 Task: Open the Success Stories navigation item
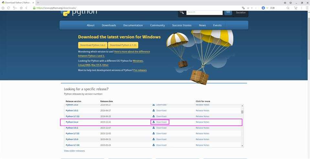click(x=182, y=25)
